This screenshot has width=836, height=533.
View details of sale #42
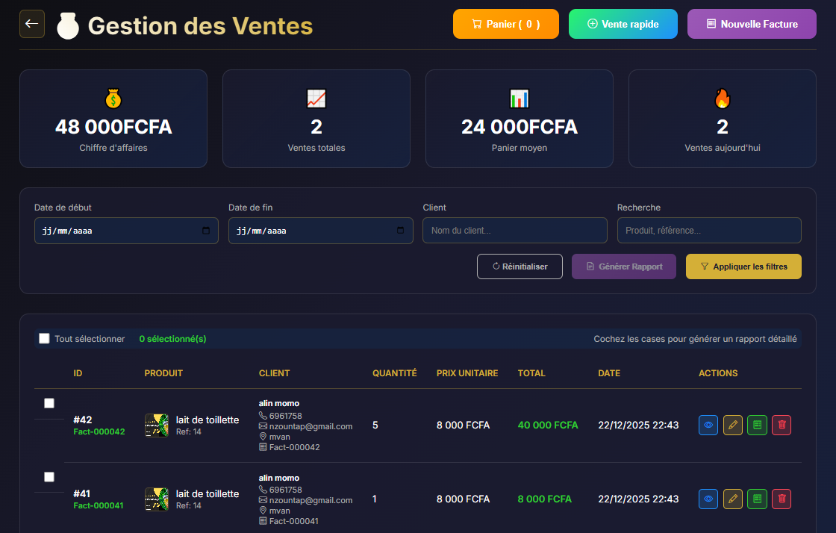coord(708,426)
